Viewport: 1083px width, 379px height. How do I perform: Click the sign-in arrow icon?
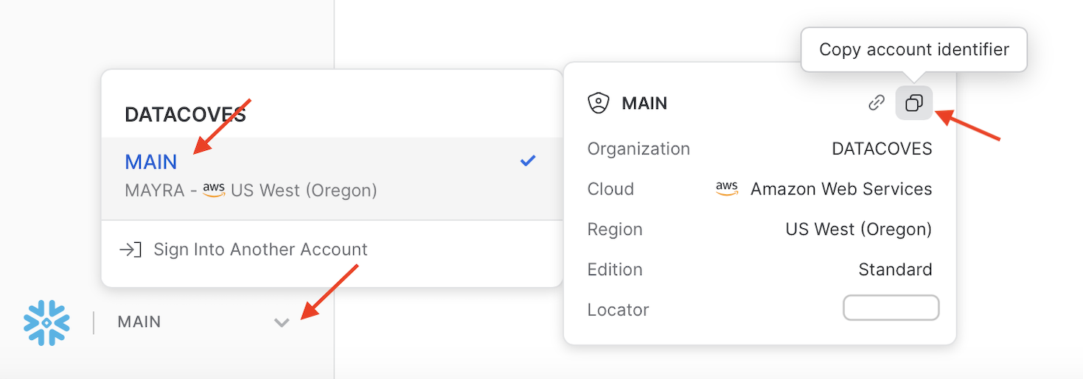(x=130, y=249)
